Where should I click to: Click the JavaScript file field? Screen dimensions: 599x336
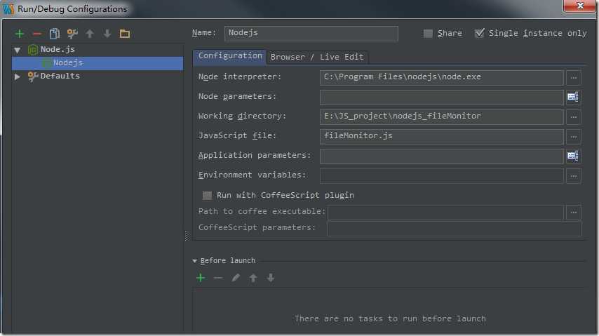tap(442, 137)
